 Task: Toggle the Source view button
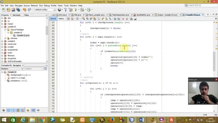[53, 19]
